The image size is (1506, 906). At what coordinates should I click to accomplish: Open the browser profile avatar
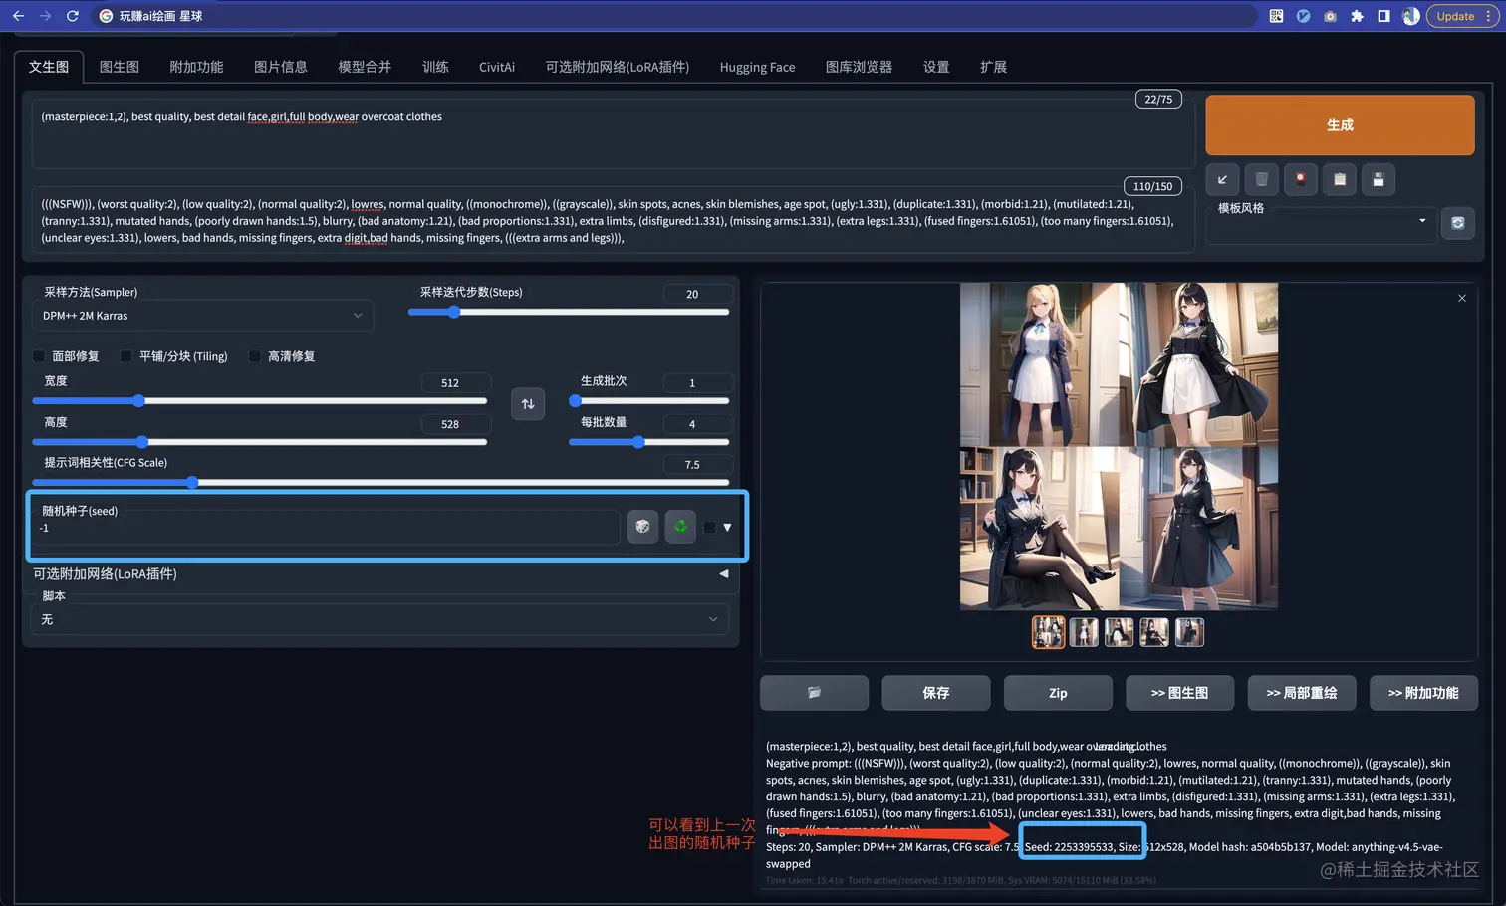(1410, 16)
